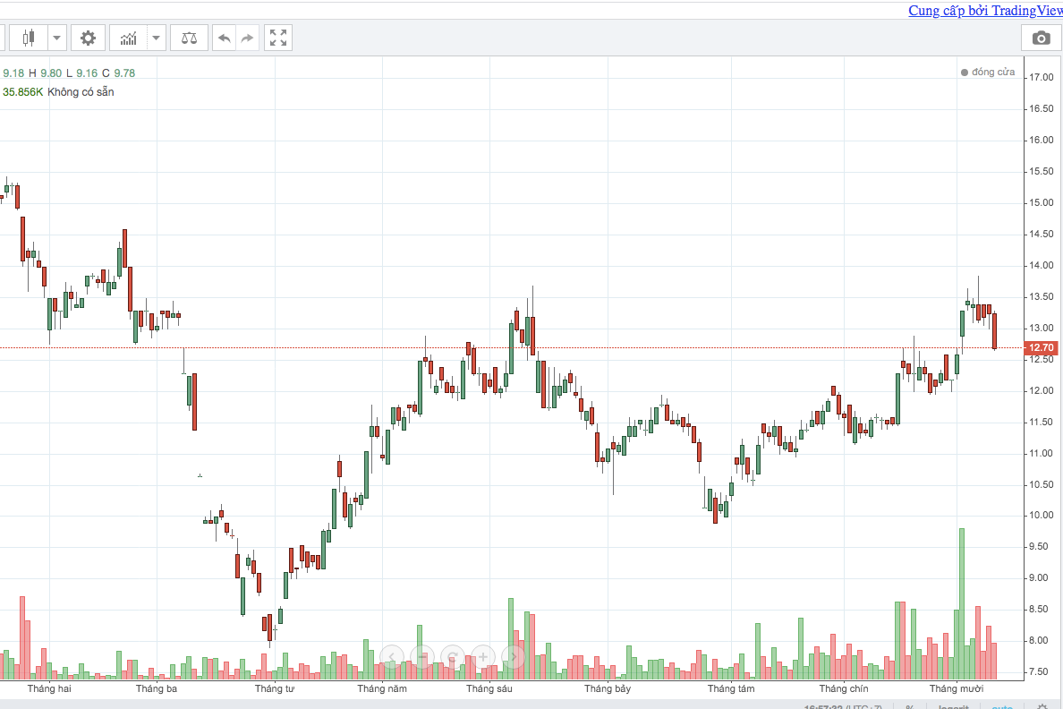
Task: Redo the chart action
Action: (247, 38)
